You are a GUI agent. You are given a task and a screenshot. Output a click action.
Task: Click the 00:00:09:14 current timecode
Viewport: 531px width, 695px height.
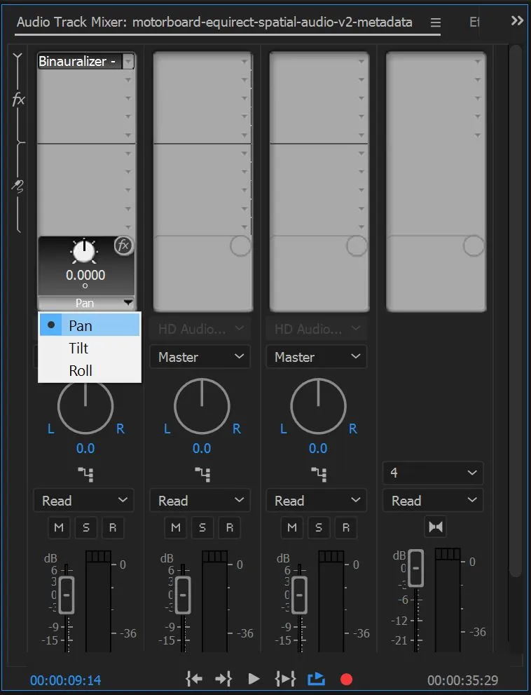coord(66,680)
